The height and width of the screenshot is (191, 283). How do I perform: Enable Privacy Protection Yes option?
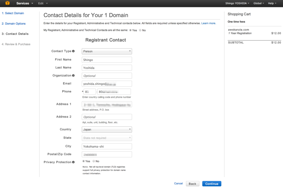point(83,161)
